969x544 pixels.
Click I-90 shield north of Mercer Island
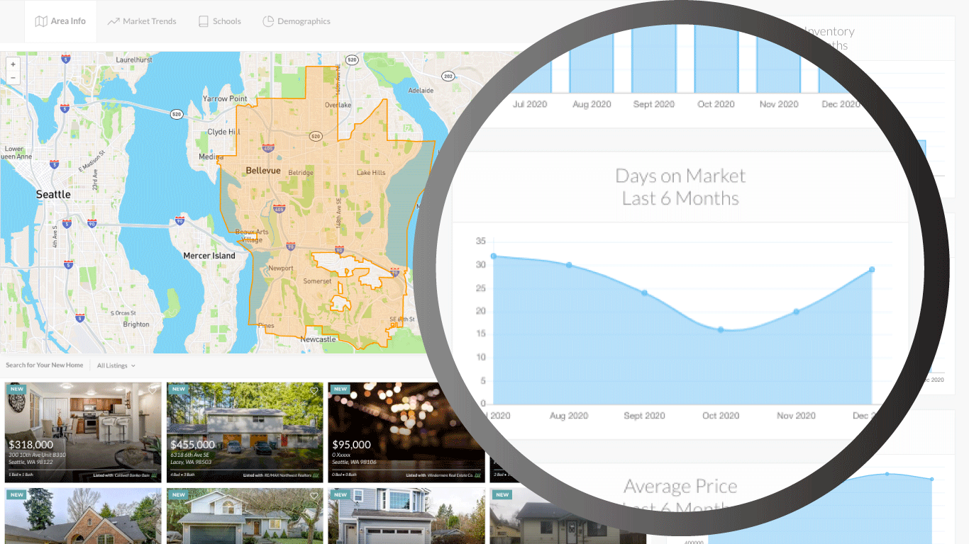click(x=180, y=222)
